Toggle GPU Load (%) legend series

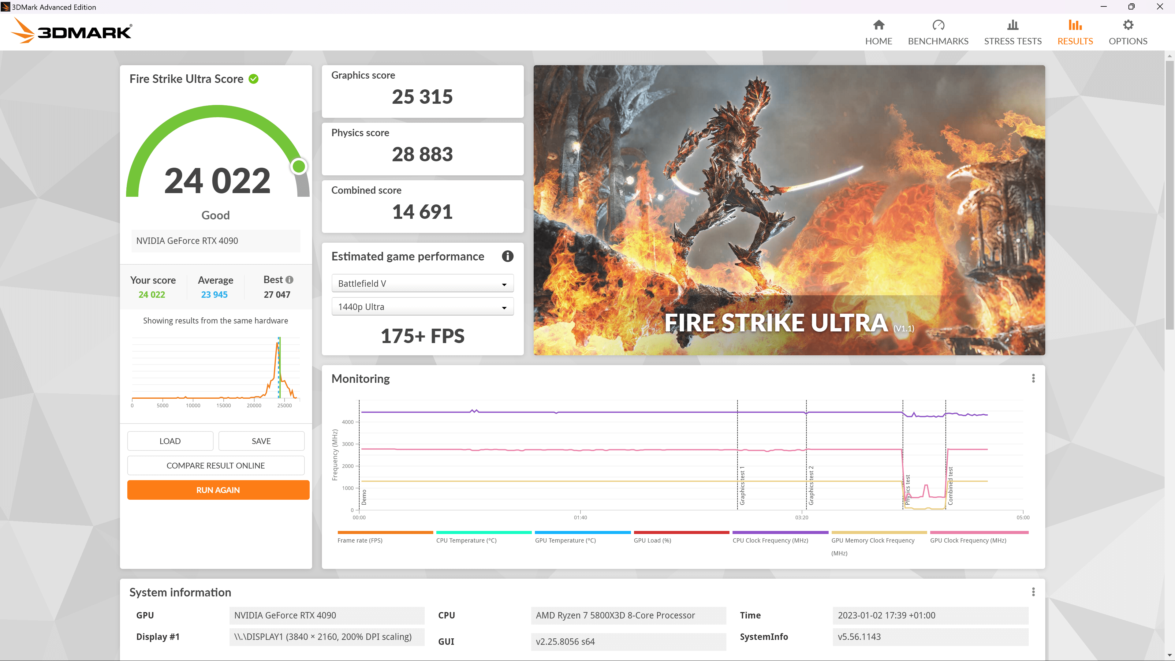click(x=652, y=540)
